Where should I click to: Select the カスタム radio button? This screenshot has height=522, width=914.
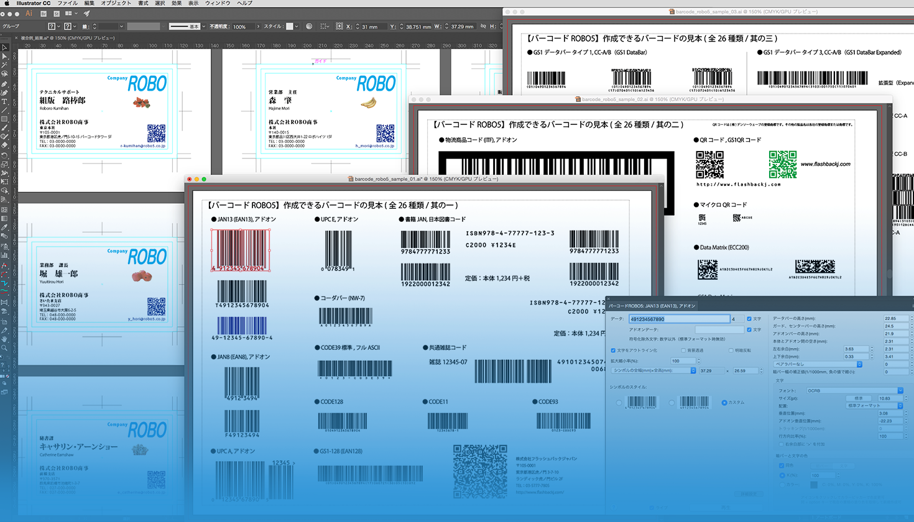click(724, 403)
